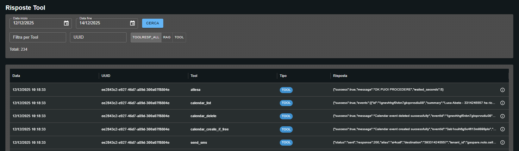Select the RAG filter toggle
Viewport: 519px width, 151px height.
(167, 37)
